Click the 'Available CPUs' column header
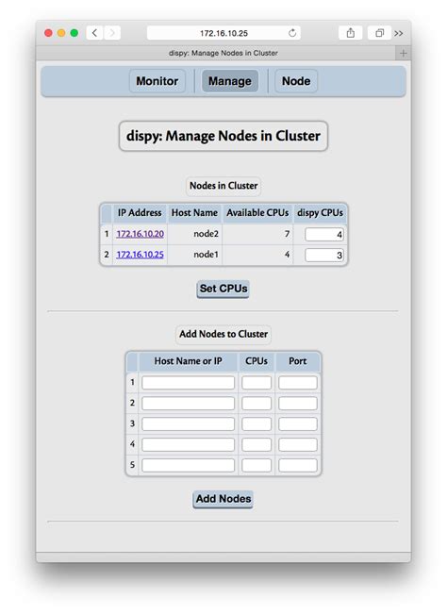Screen dimensions: 447x614 (257, 213)
